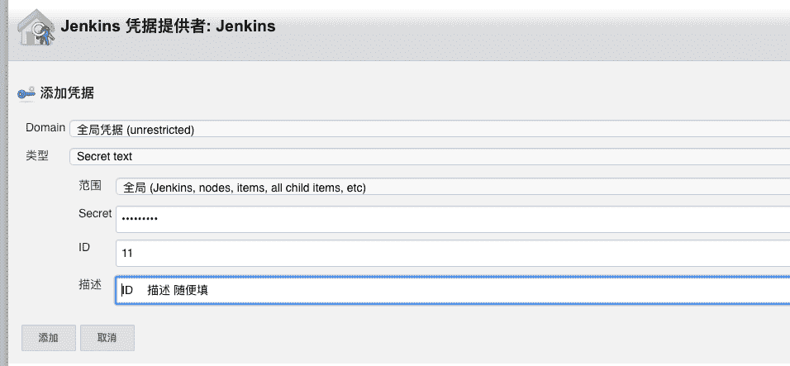Click the Secret field label
The image size is (790, 366).
click(95, 213)
